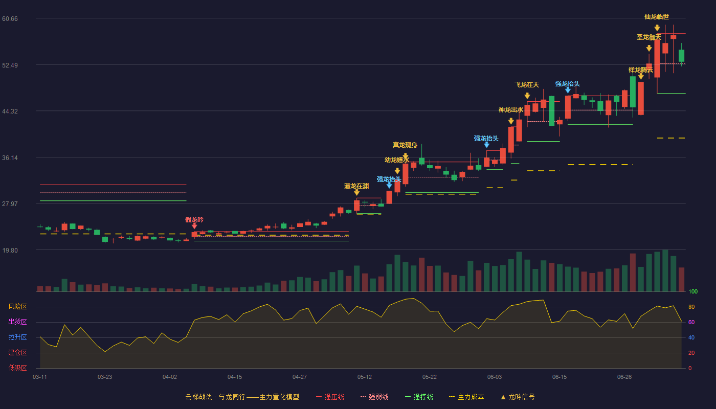Click the 04-02 date label
This screenshot has height=409, width=716.
[170, 377]
